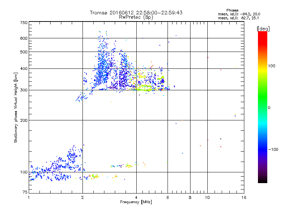Click the y-axis '200' tick label
Image resolution: width=287 pixels, height=215 pixels.
[24, 120]
